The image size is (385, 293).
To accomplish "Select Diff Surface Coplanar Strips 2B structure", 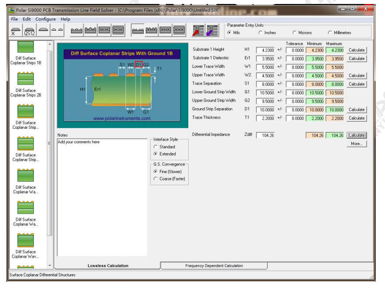I will [25, 84].
